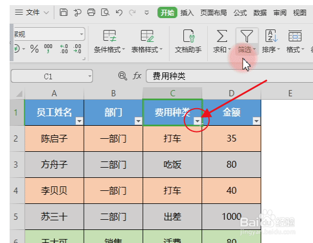Select the cell with amount 35
Screen dimensions: 313x243
[231, 138]
